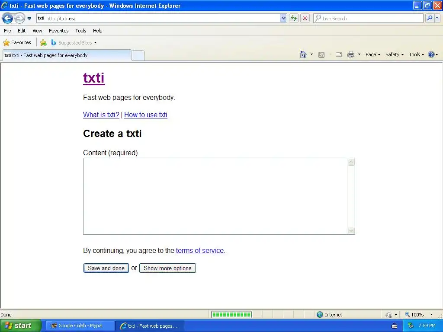443x332 pixels.
Task: Click the txti title heading link
Action: click(94, 78)
